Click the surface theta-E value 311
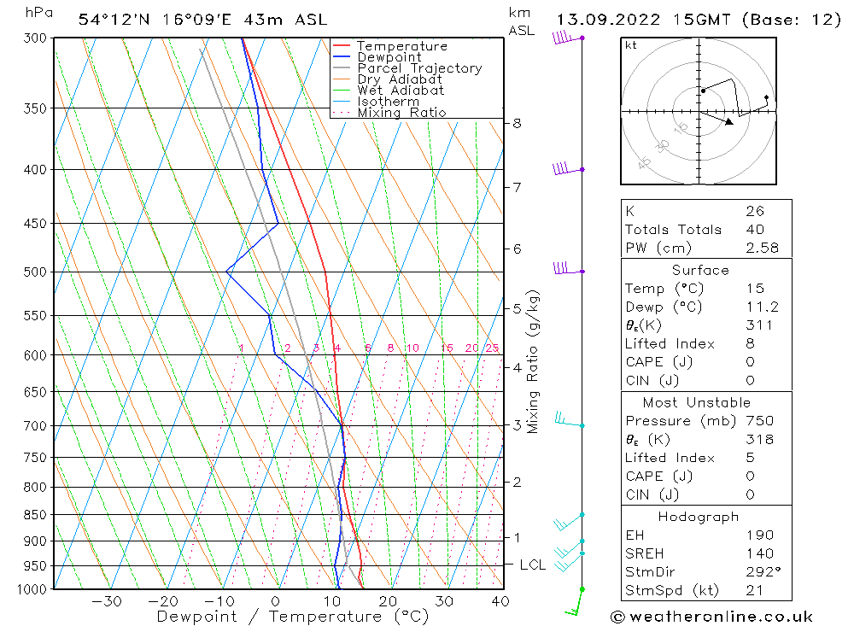The image size is (854, 626). pos(759,325)
